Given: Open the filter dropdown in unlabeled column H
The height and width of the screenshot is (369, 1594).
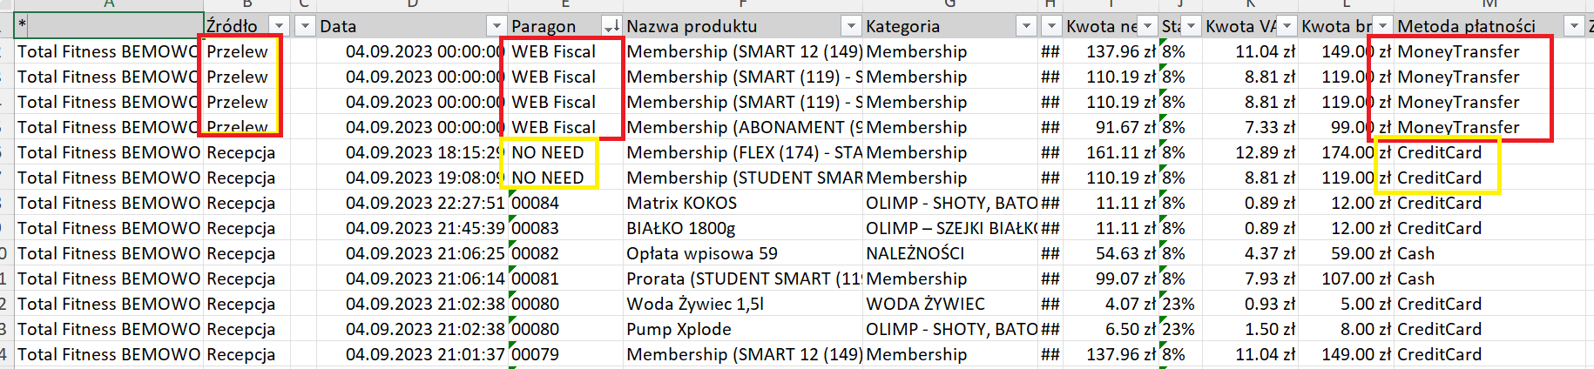Looking at the screenshot, I should 1051,26.
